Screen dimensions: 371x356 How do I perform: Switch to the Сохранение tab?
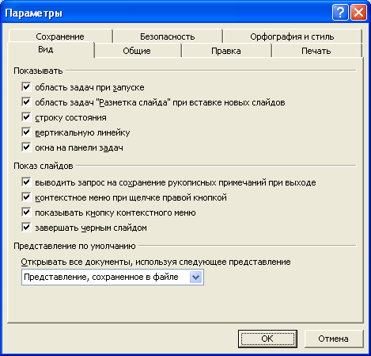[x=60, y=36]
